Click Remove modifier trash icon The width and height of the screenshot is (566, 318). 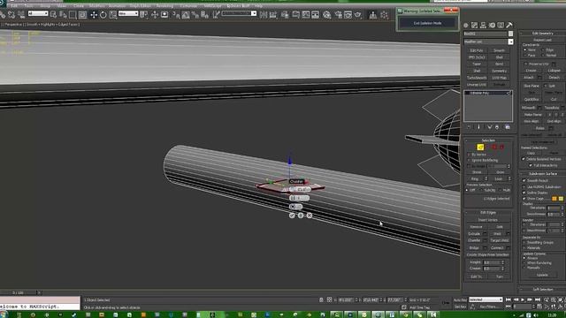click(x=497, y=127)
